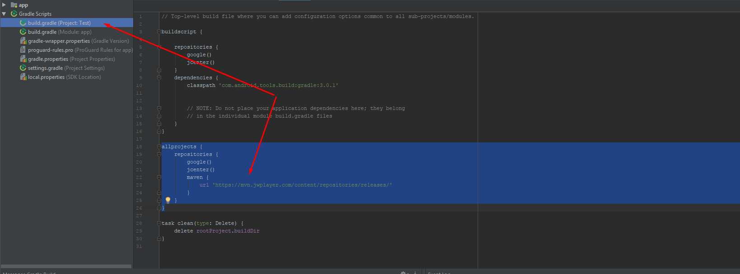
Task: Select 'local.properties (SDK Location)' label
Action: (65, 77)
